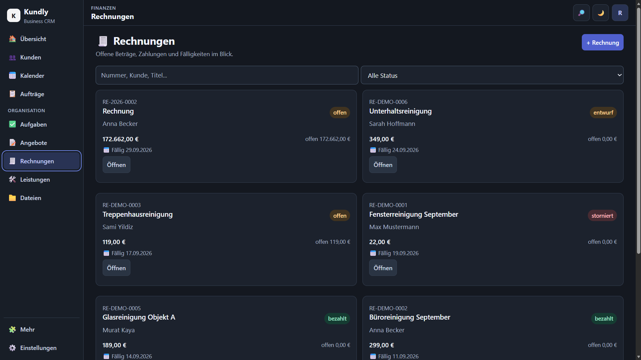Click the bezahlt badge on Büroreinigung September
This screenshot has width=641, height=360.
[604, 319]
